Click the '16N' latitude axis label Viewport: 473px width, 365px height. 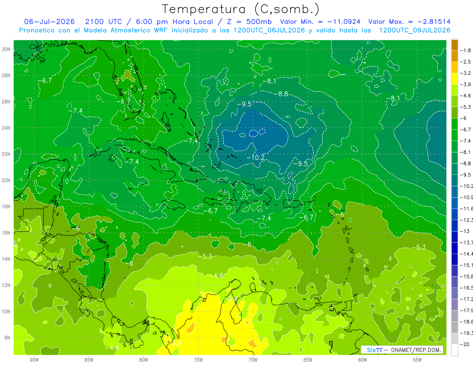click(6, 233)
